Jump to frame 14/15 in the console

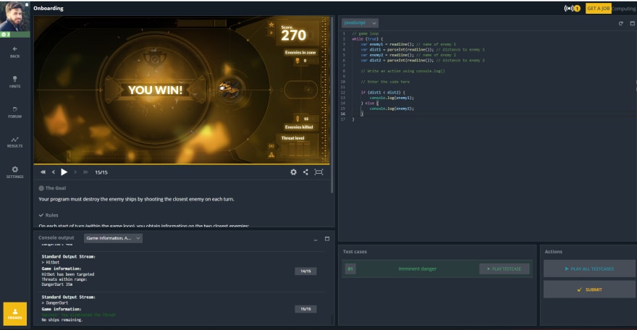[x=305, y=271]
